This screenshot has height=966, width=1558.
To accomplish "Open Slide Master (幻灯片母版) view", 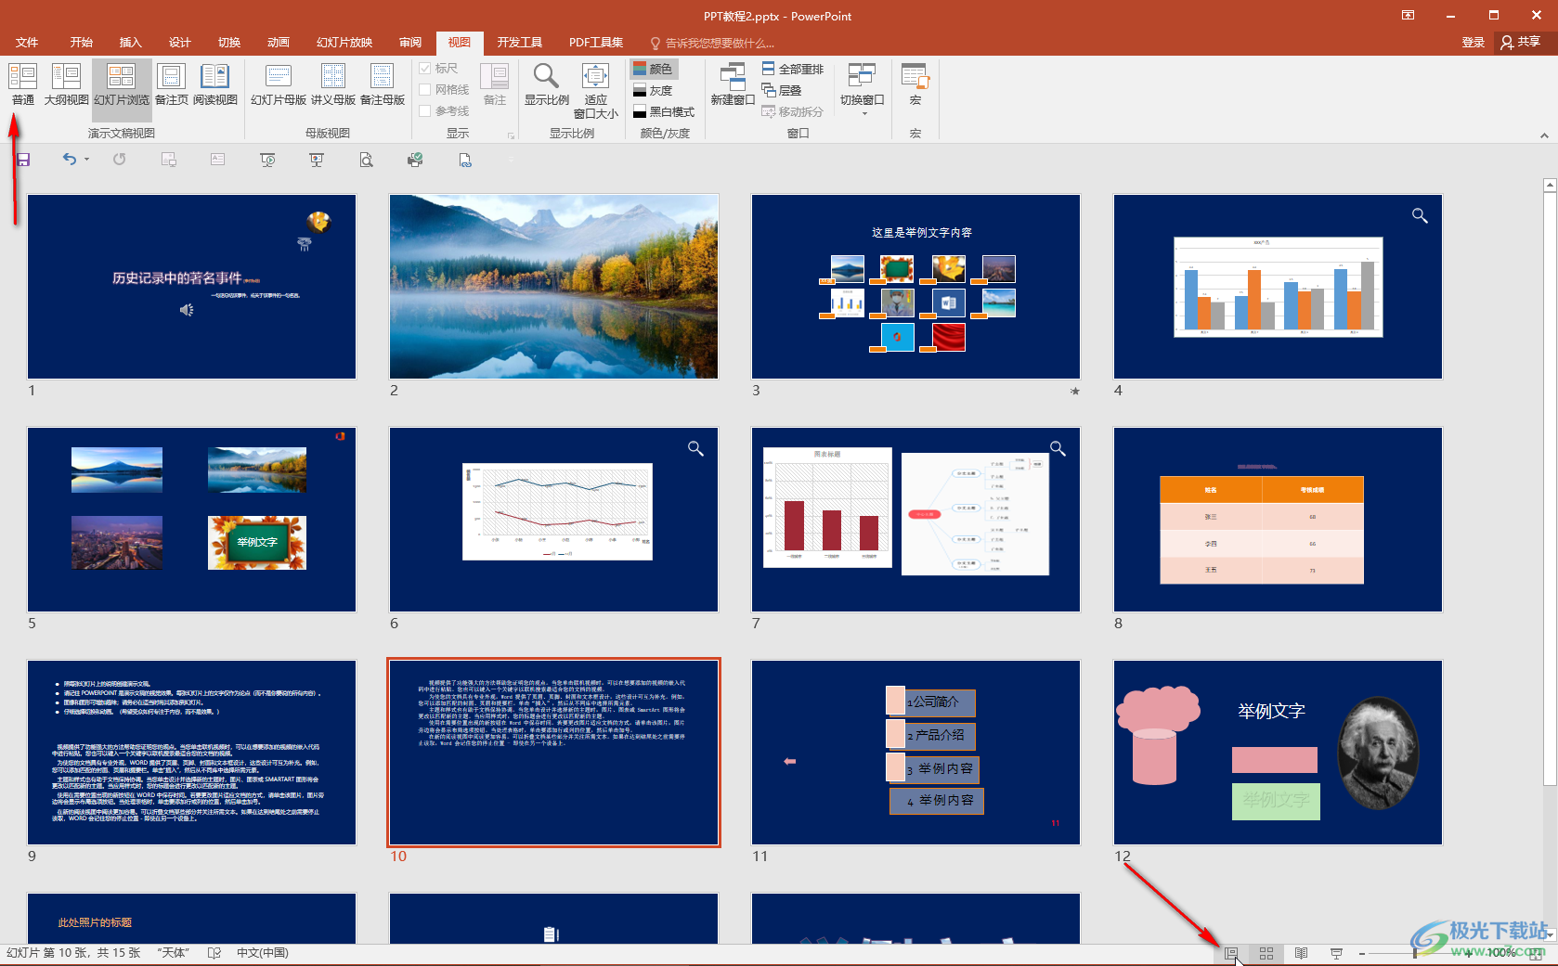I will point(278,84).
